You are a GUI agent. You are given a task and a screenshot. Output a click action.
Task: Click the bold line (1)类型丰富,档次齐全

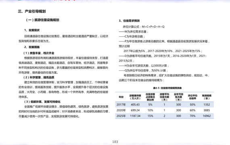(39, 53)
